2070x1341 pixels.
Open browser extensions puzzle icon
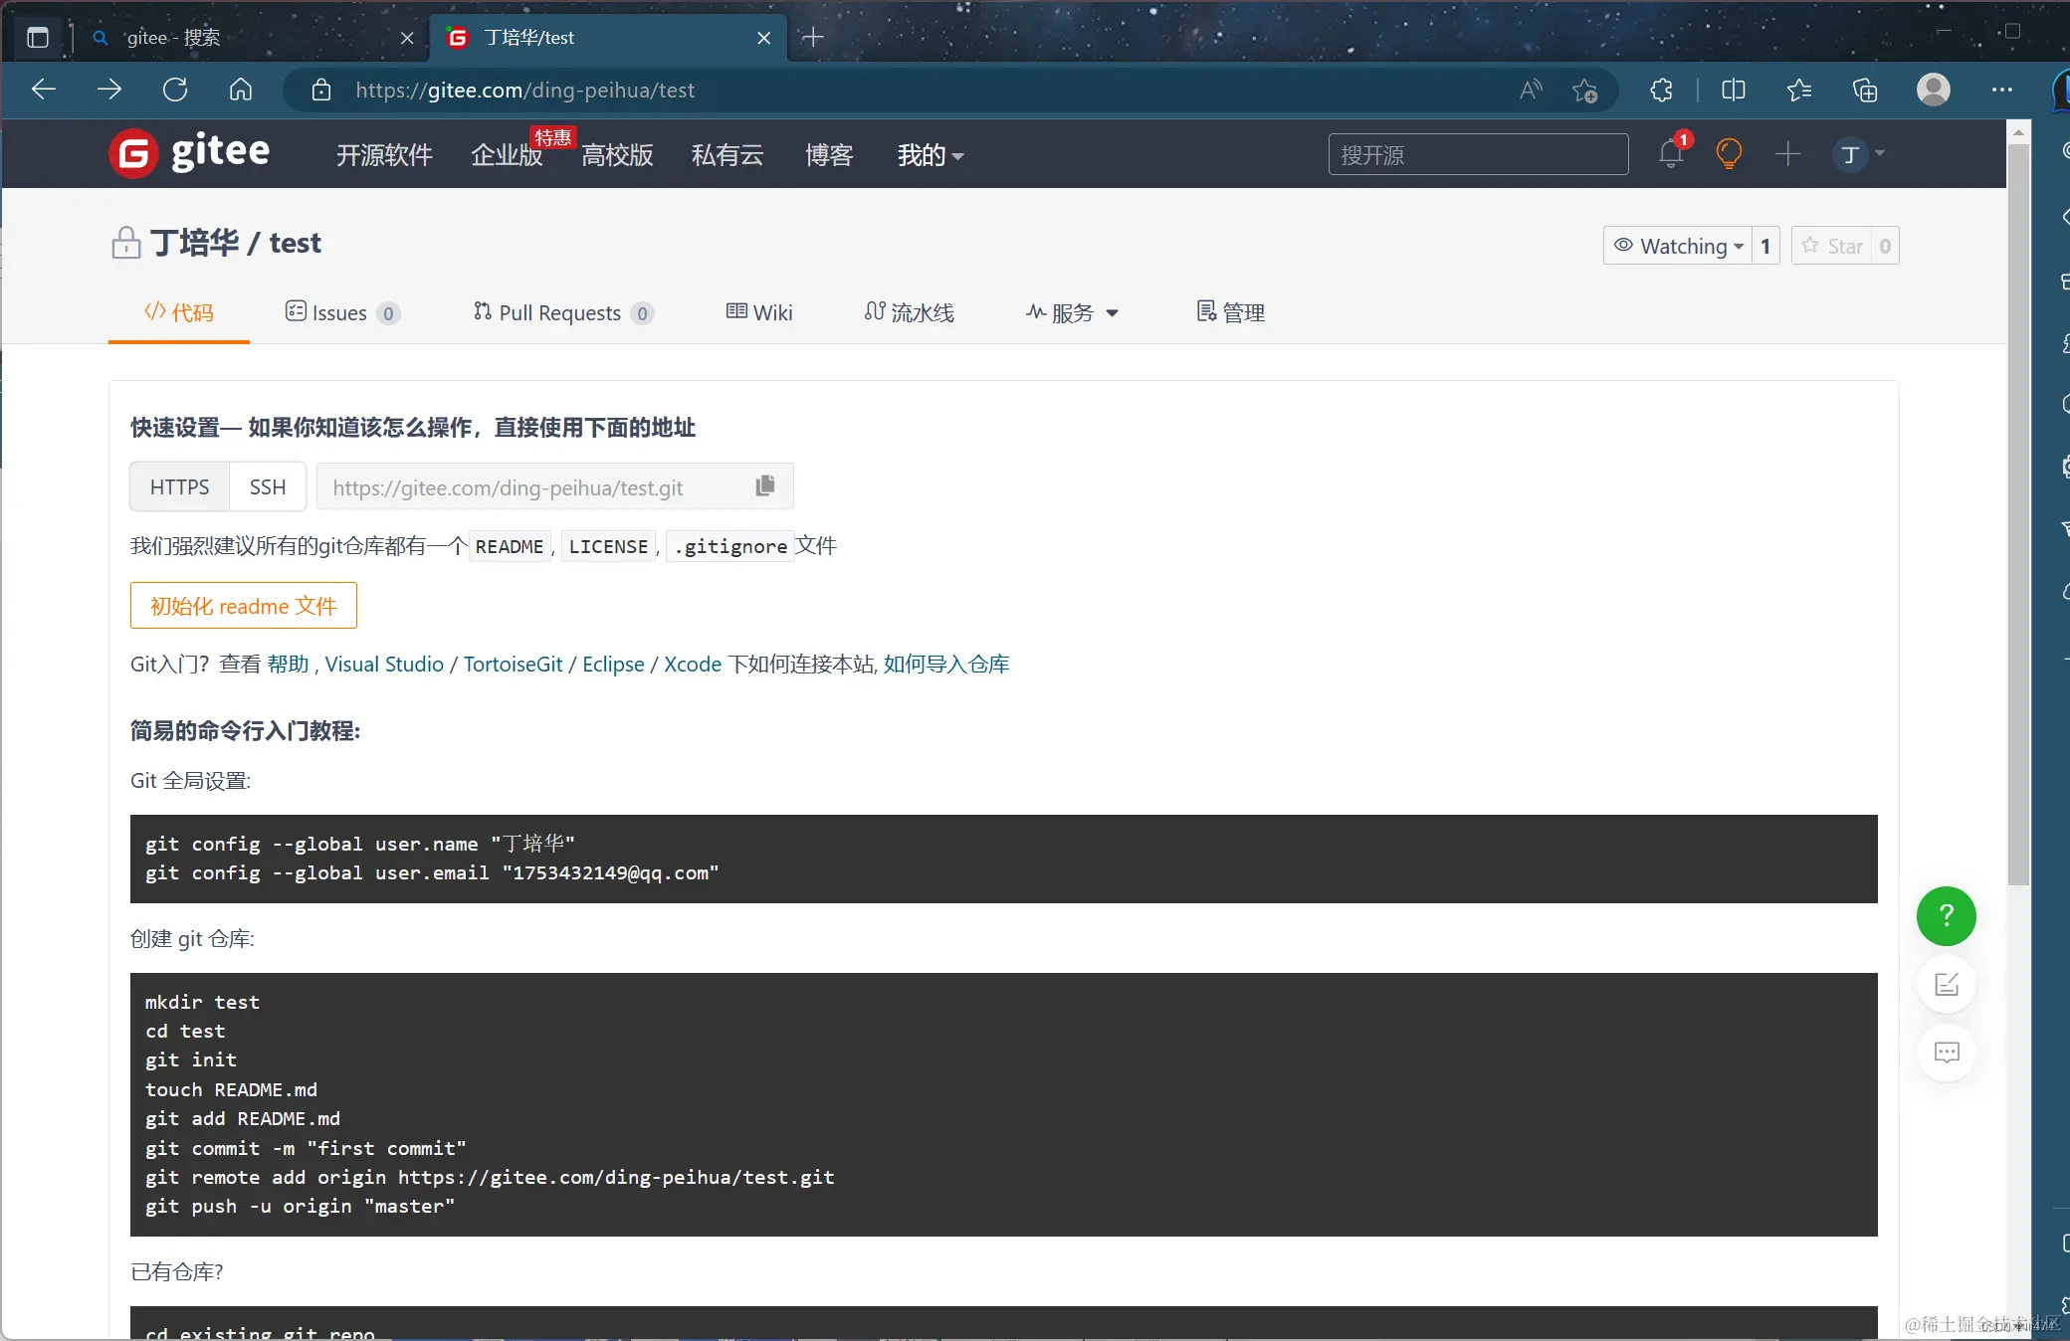[1661, 91]
